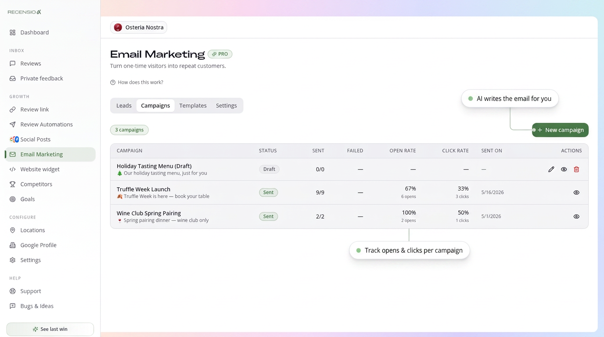Click the 67% open rate value
Screen dimensions: 604x337
pyautogui.click(x=410, y=189)
